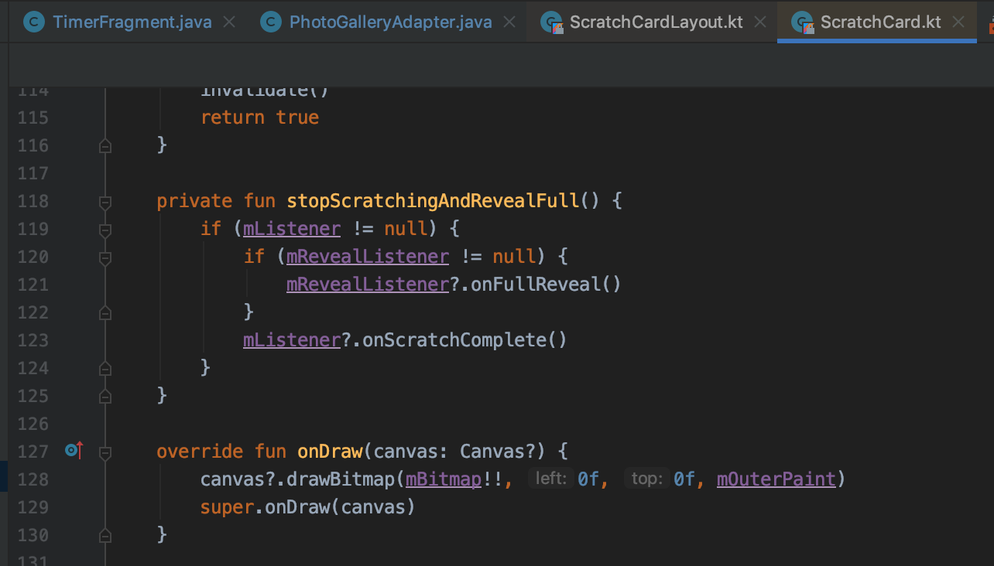Click the drawBitmap method call
The image size is (994, 566).
[x=341, y=479]
